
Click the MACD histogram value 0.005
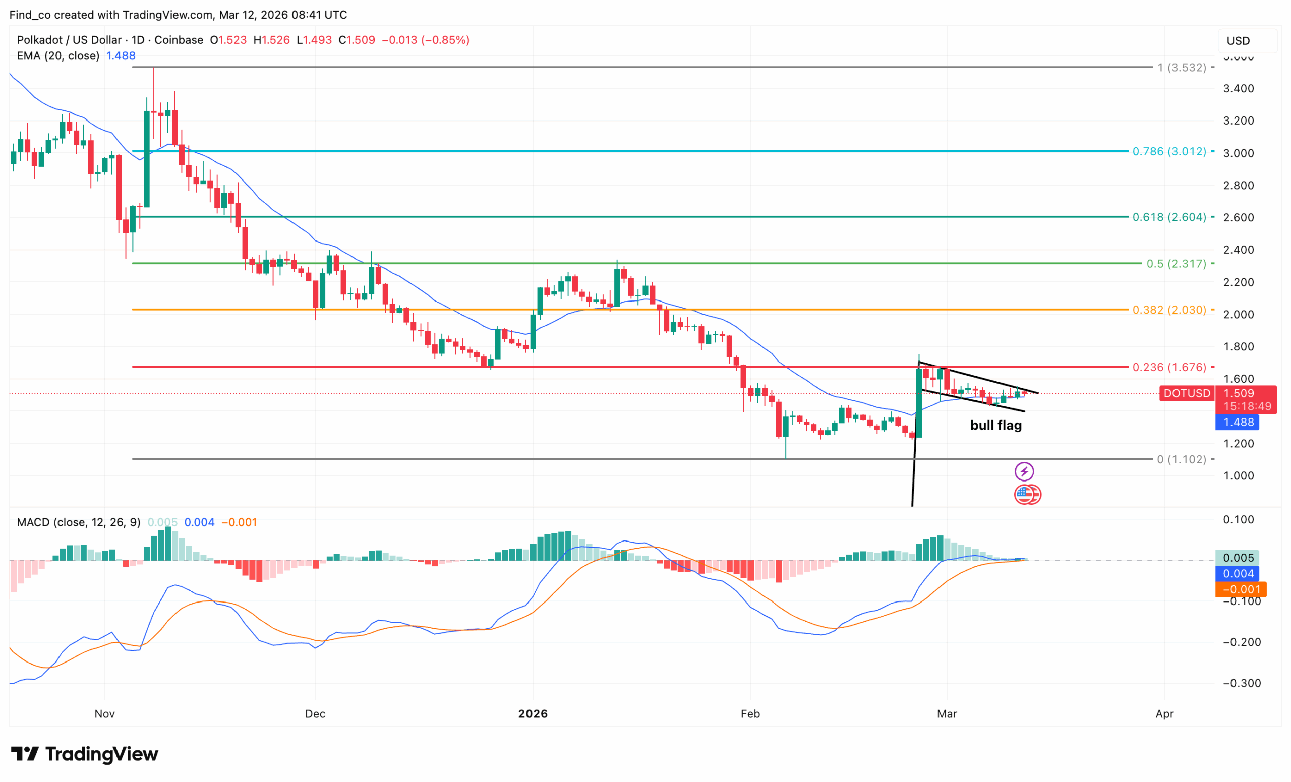pyautogui.click(x=162, y=522)
